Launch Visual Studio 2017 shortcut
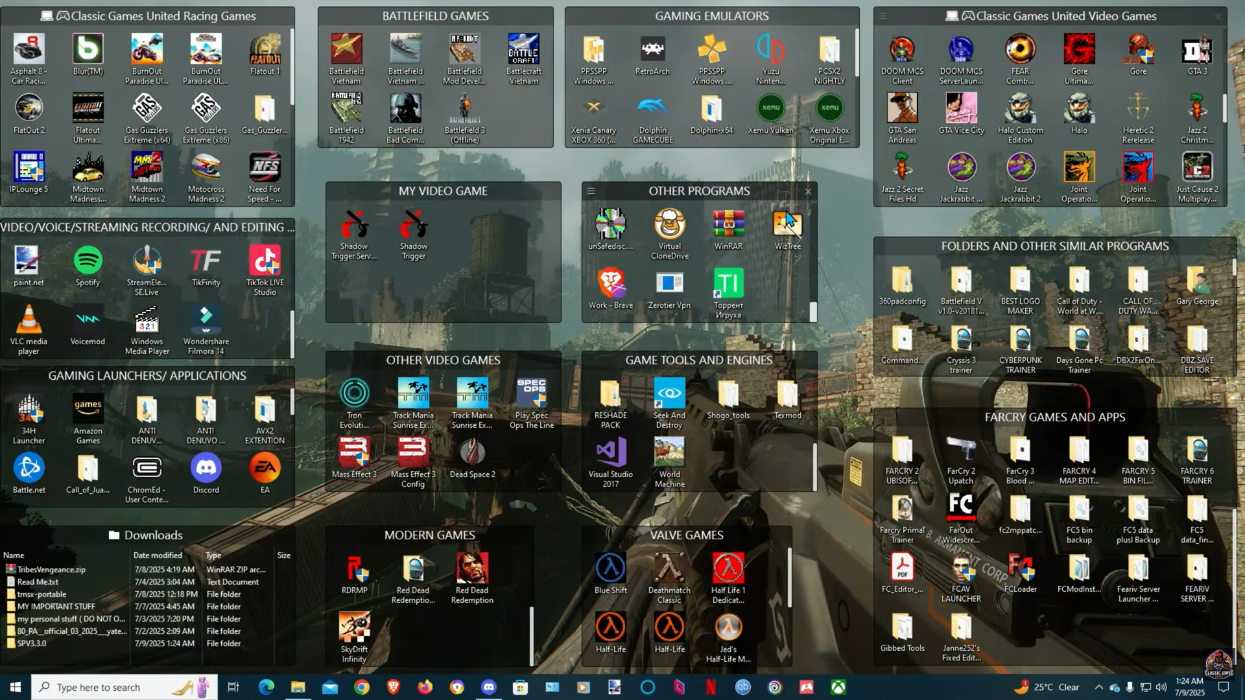 pos(610,453)
